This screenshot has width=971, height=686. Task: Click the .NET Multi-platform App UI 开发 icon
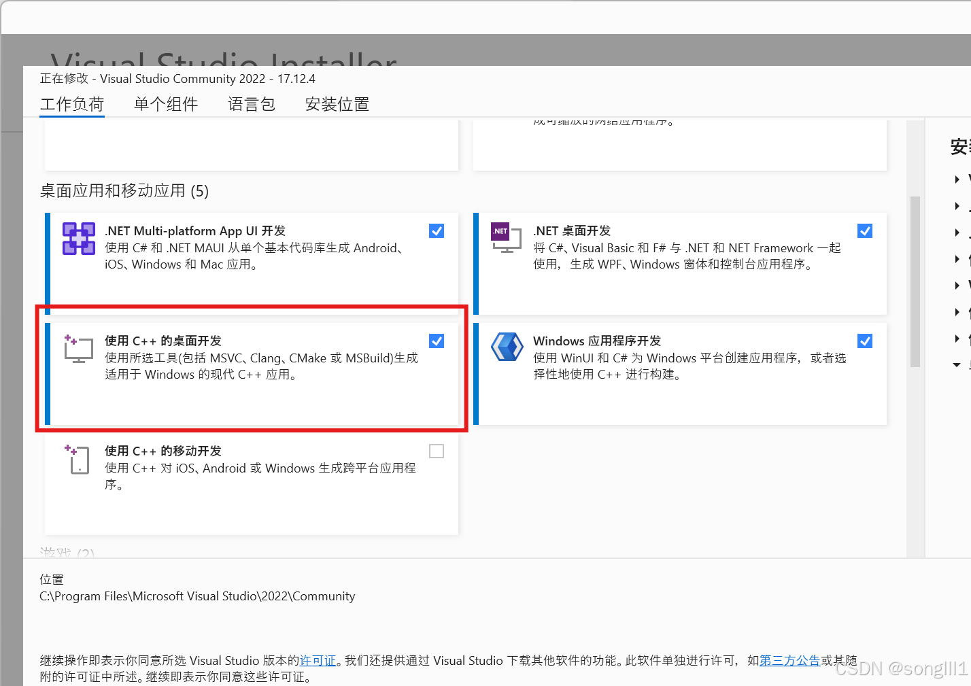tap(78, 239)
